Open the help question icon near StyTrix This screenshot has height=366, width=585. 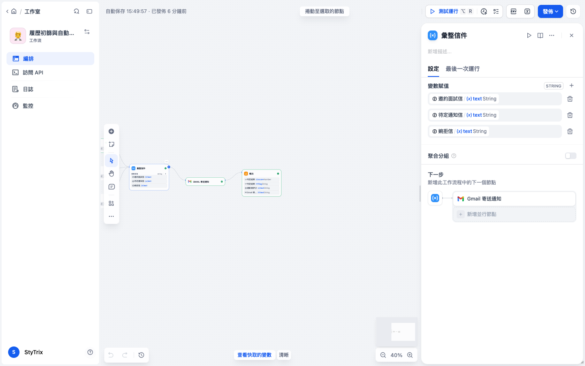(x=90, y=352)
